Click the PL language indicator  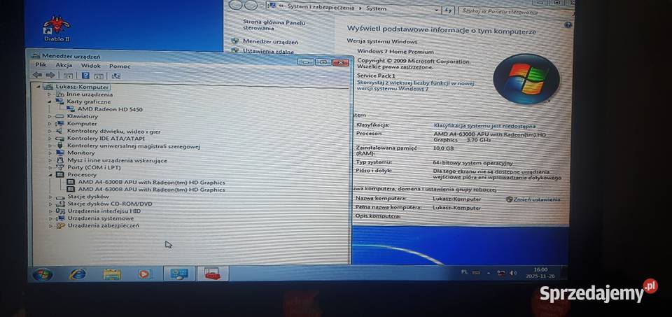click(x=464, y=272)
